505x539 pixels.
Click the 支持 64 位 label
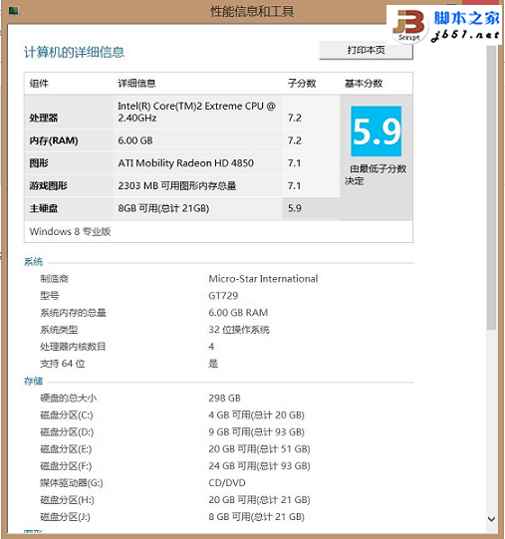(x=62, y=364)
